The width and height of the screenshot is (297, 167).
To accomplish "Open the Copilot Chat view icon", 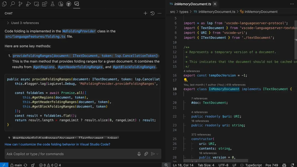I will (x=77, y=4).
